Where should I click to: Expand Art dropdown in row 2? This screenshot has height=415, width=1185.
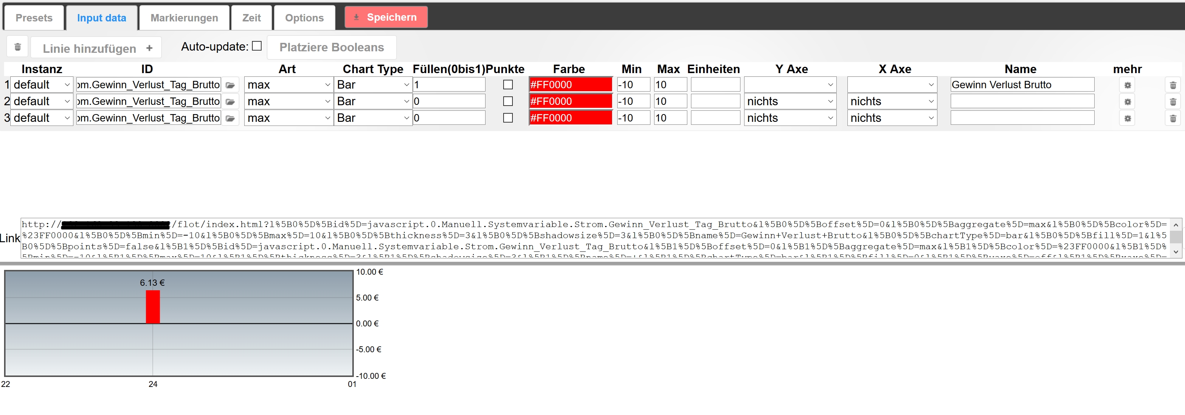[x=289, y=101]
